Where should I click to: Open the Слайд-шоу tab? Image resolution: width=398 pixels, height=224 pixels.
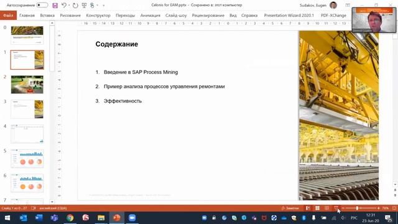[176, 15]
